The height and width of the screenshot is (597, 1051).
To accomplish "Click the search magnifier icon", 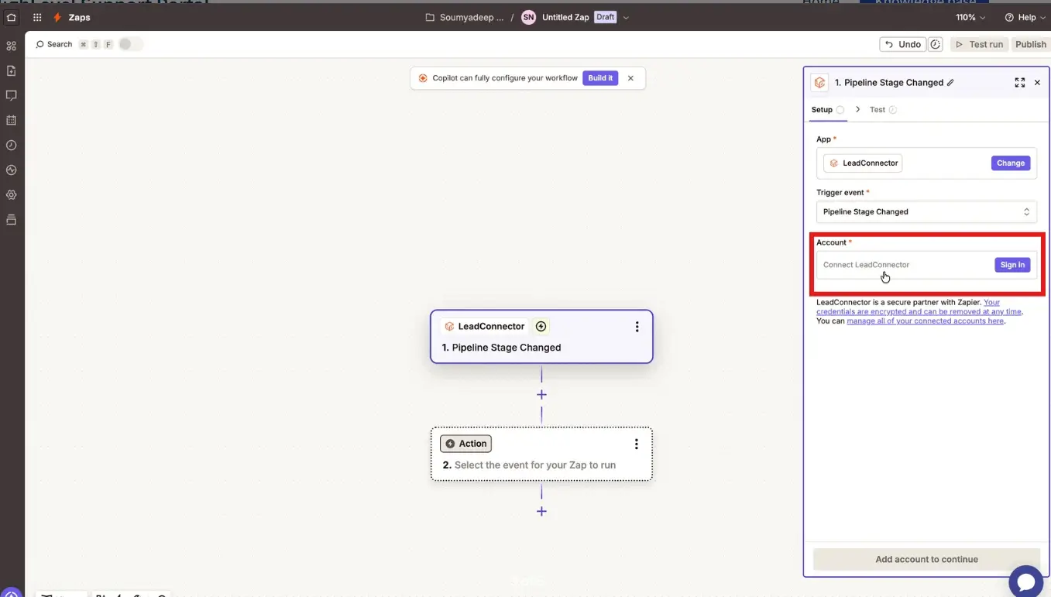I will 39,44.
